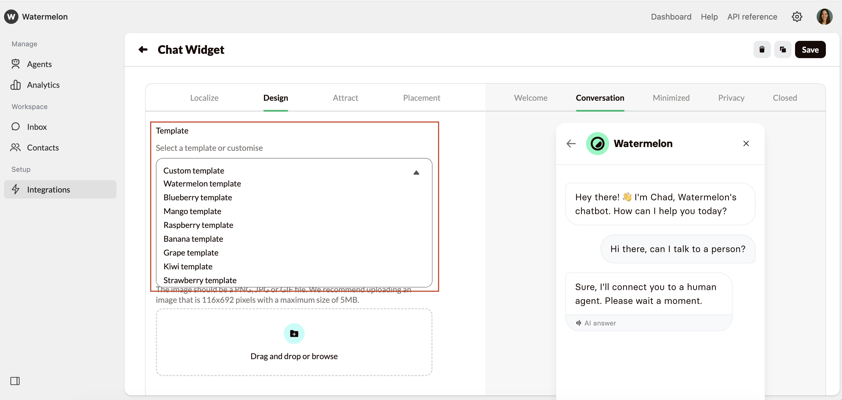Click the back arrow beside Chat Widget
The height and width of the screenshot is (400, 842).
pos(143,49)
